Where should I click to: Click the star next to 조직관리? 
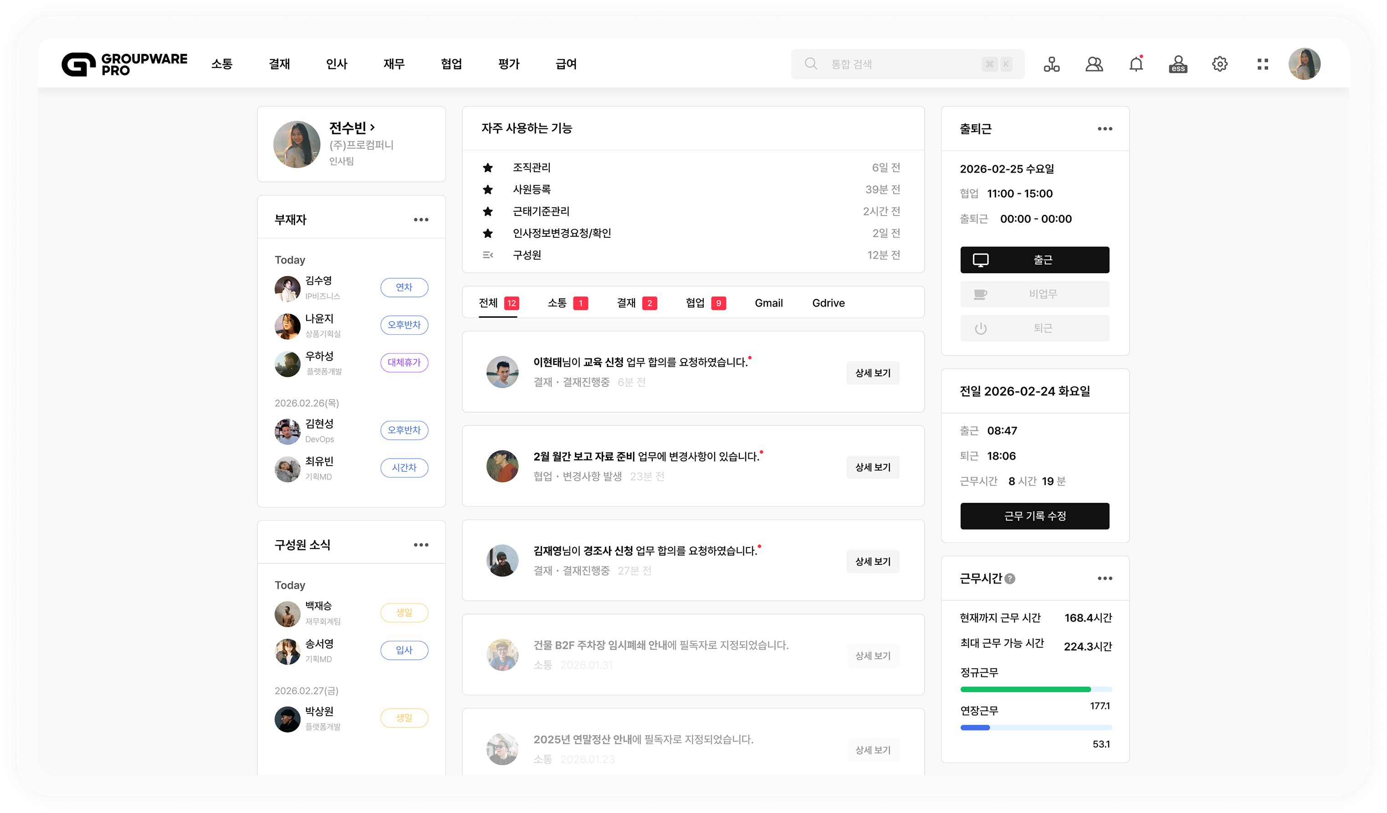click(488, 167)
